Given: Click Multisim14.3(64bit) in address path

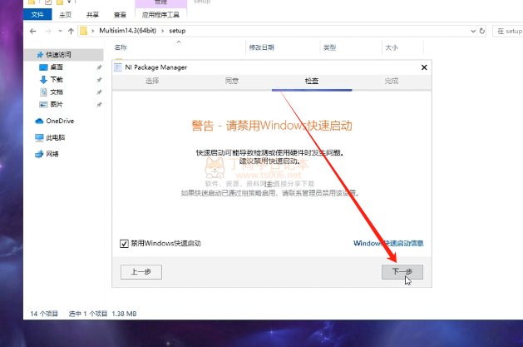Looking at the screenshot, I should [x=127, y=31].
